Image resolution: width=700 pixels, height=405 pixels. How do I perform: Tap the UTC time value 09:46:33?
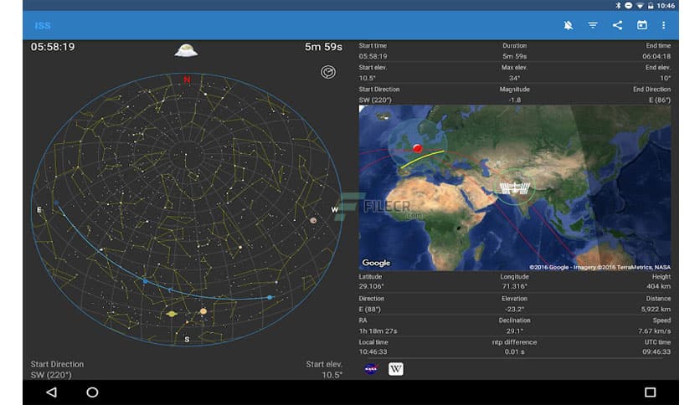(656, 352)
